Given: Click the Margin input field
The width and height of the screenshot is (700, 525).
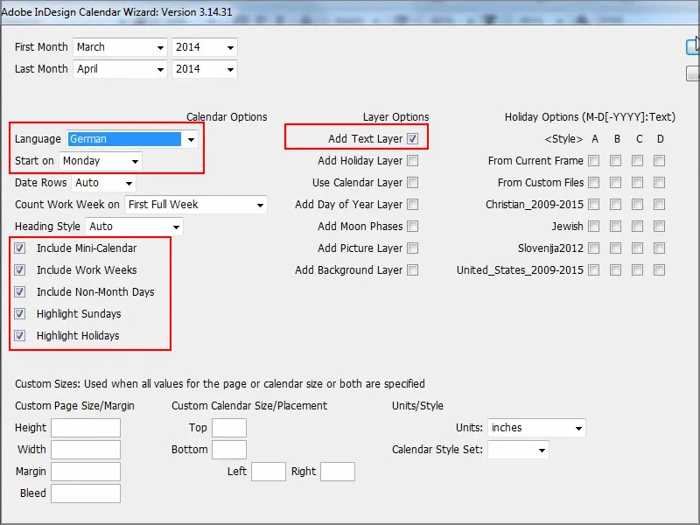Looking at the screenshot, I should (x=86, y=472).
